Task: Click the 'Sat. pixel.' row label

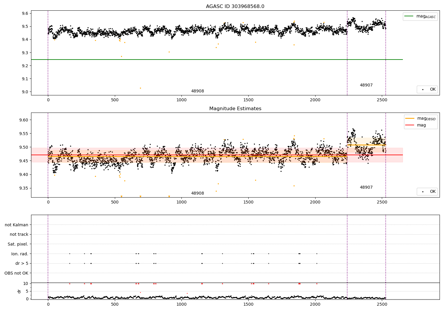Action: click(18, 244)
